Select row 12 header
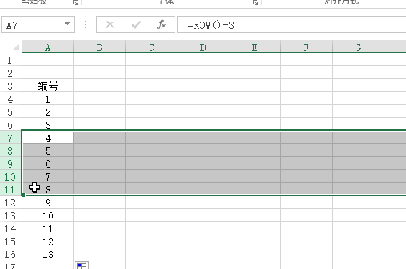 10,202
